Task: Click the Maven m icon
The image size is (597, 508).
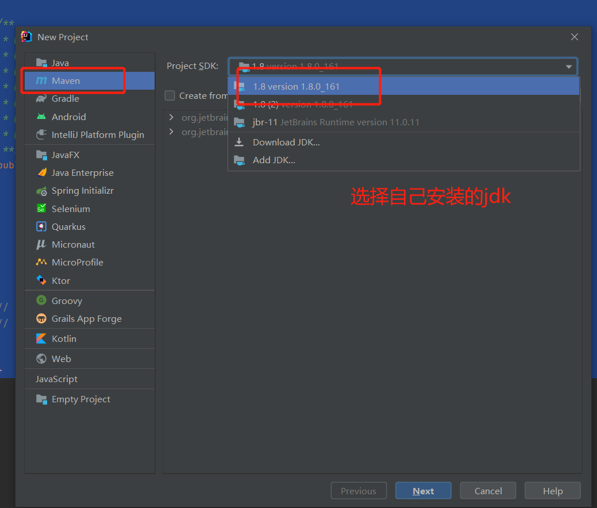Action: pos(41,80)
